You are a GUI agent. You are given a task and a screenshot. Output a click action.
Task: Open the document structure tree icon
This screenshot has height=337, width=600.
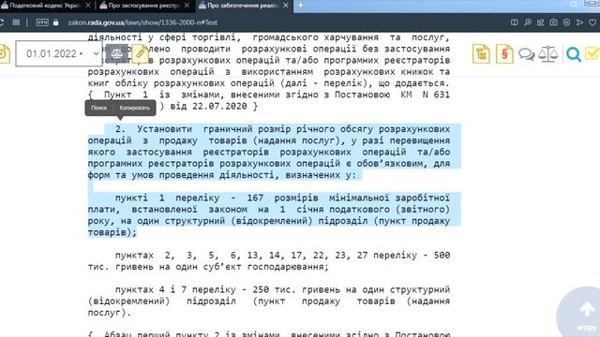point(481,54)
